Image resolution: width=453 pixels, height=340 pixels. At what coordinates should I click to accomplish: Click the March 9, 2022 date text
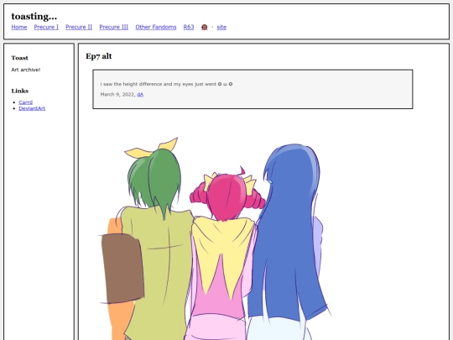point(117,95)
